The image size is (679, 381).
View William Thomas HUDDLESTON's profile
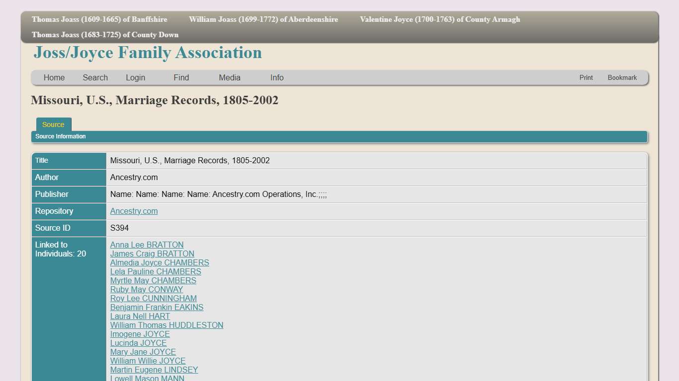click(167, 325)
